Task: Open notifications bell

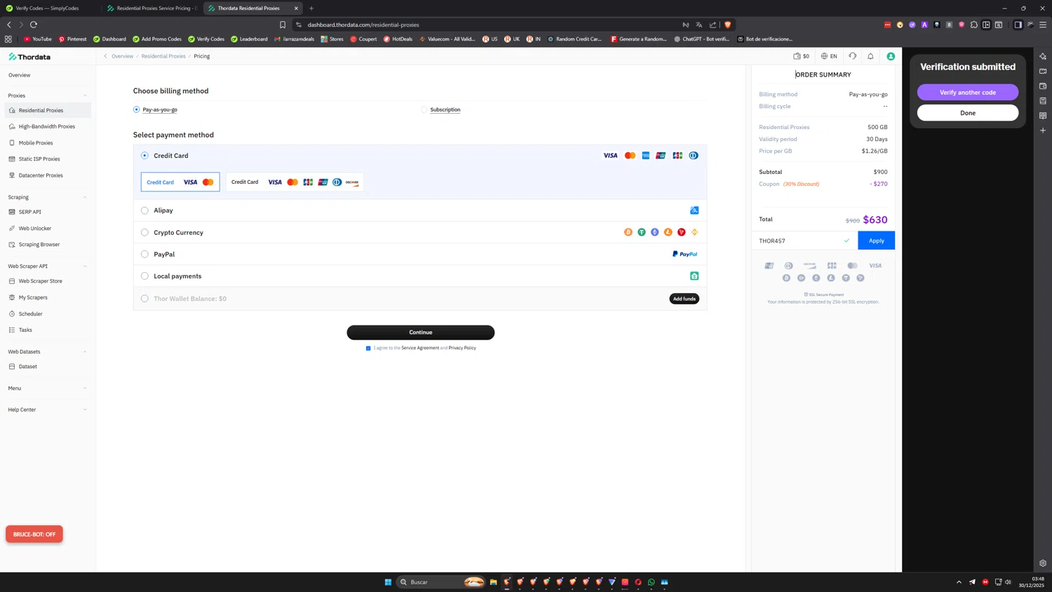Action: click(870, 56)
